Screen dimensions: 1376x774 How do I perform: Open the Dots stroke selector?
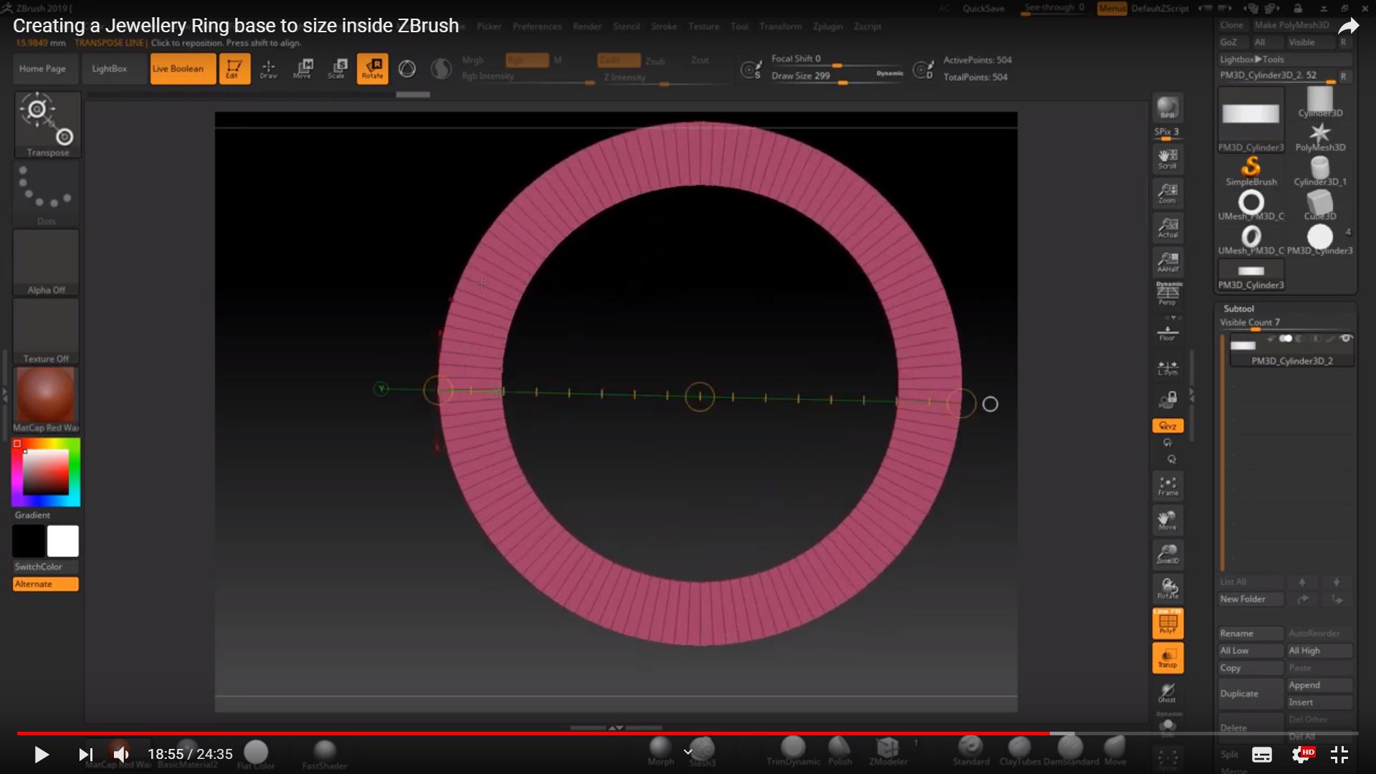tap(47, 193)
